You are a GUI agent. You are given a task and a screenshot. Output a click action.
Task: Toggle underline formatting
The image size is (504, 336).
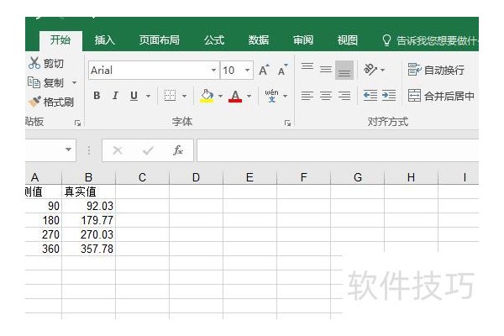(x=134, y=96)
